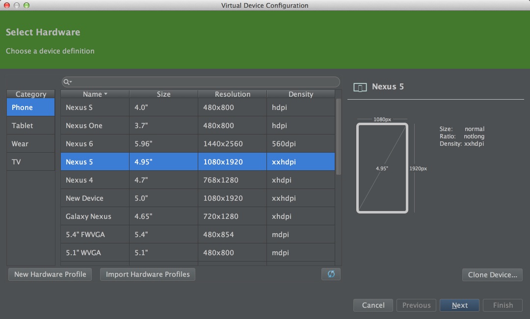This screenshot has width=530, height=319.
Task: Click the Size column header
Action: [163, 94]
